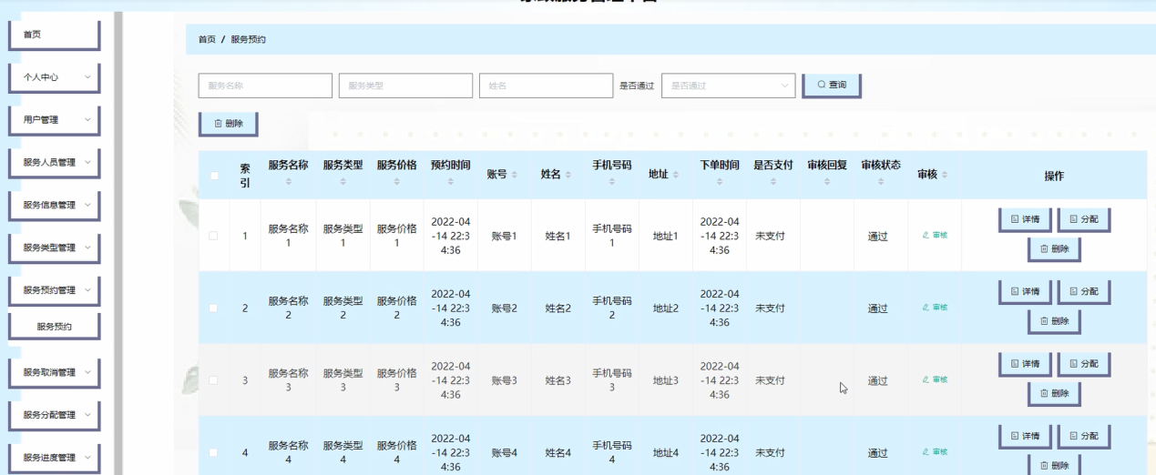Image resolution: width=1156 pixels, height=475 pixels.
Task: Sort by 手机号码 column arrows
Action: point(612,183)
